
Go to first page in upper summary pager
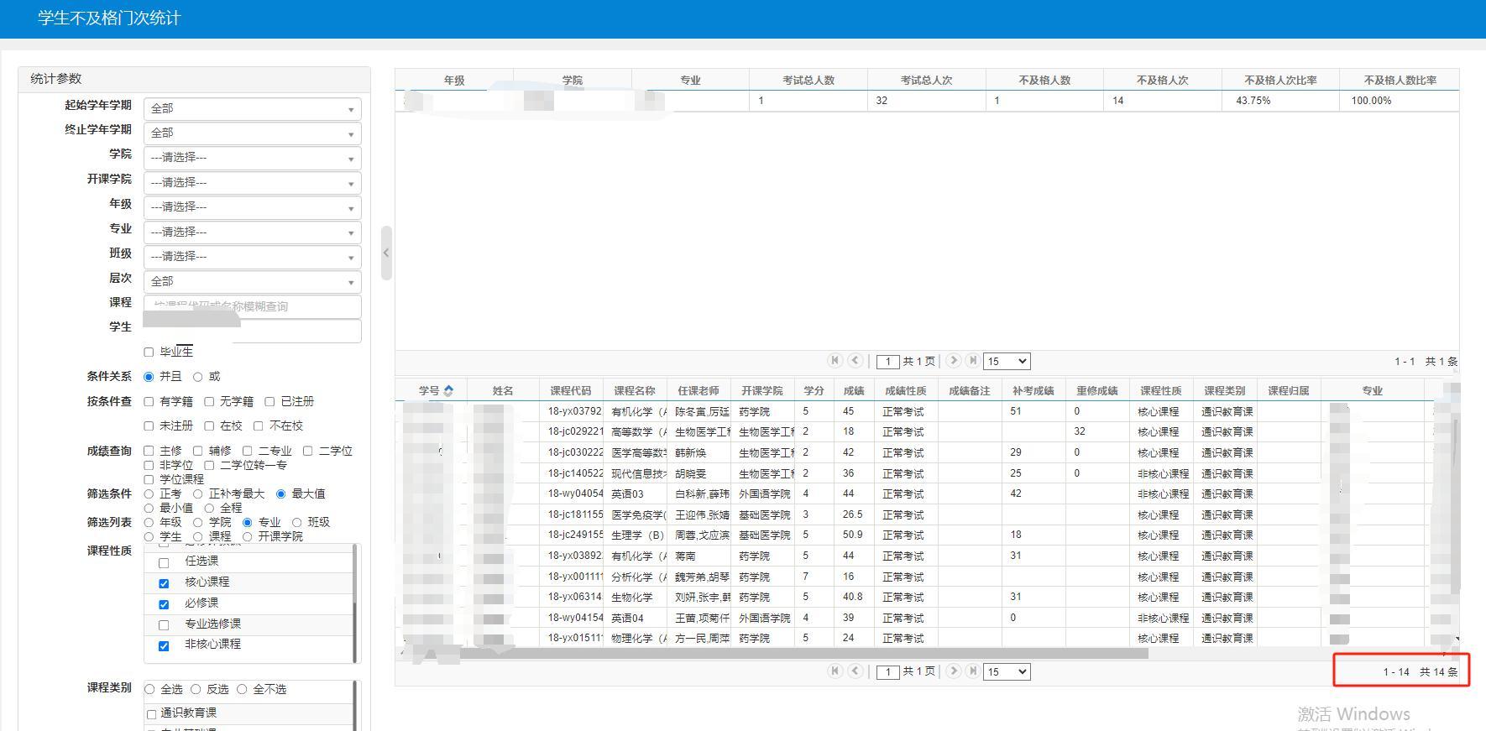[x=835, y=360]
